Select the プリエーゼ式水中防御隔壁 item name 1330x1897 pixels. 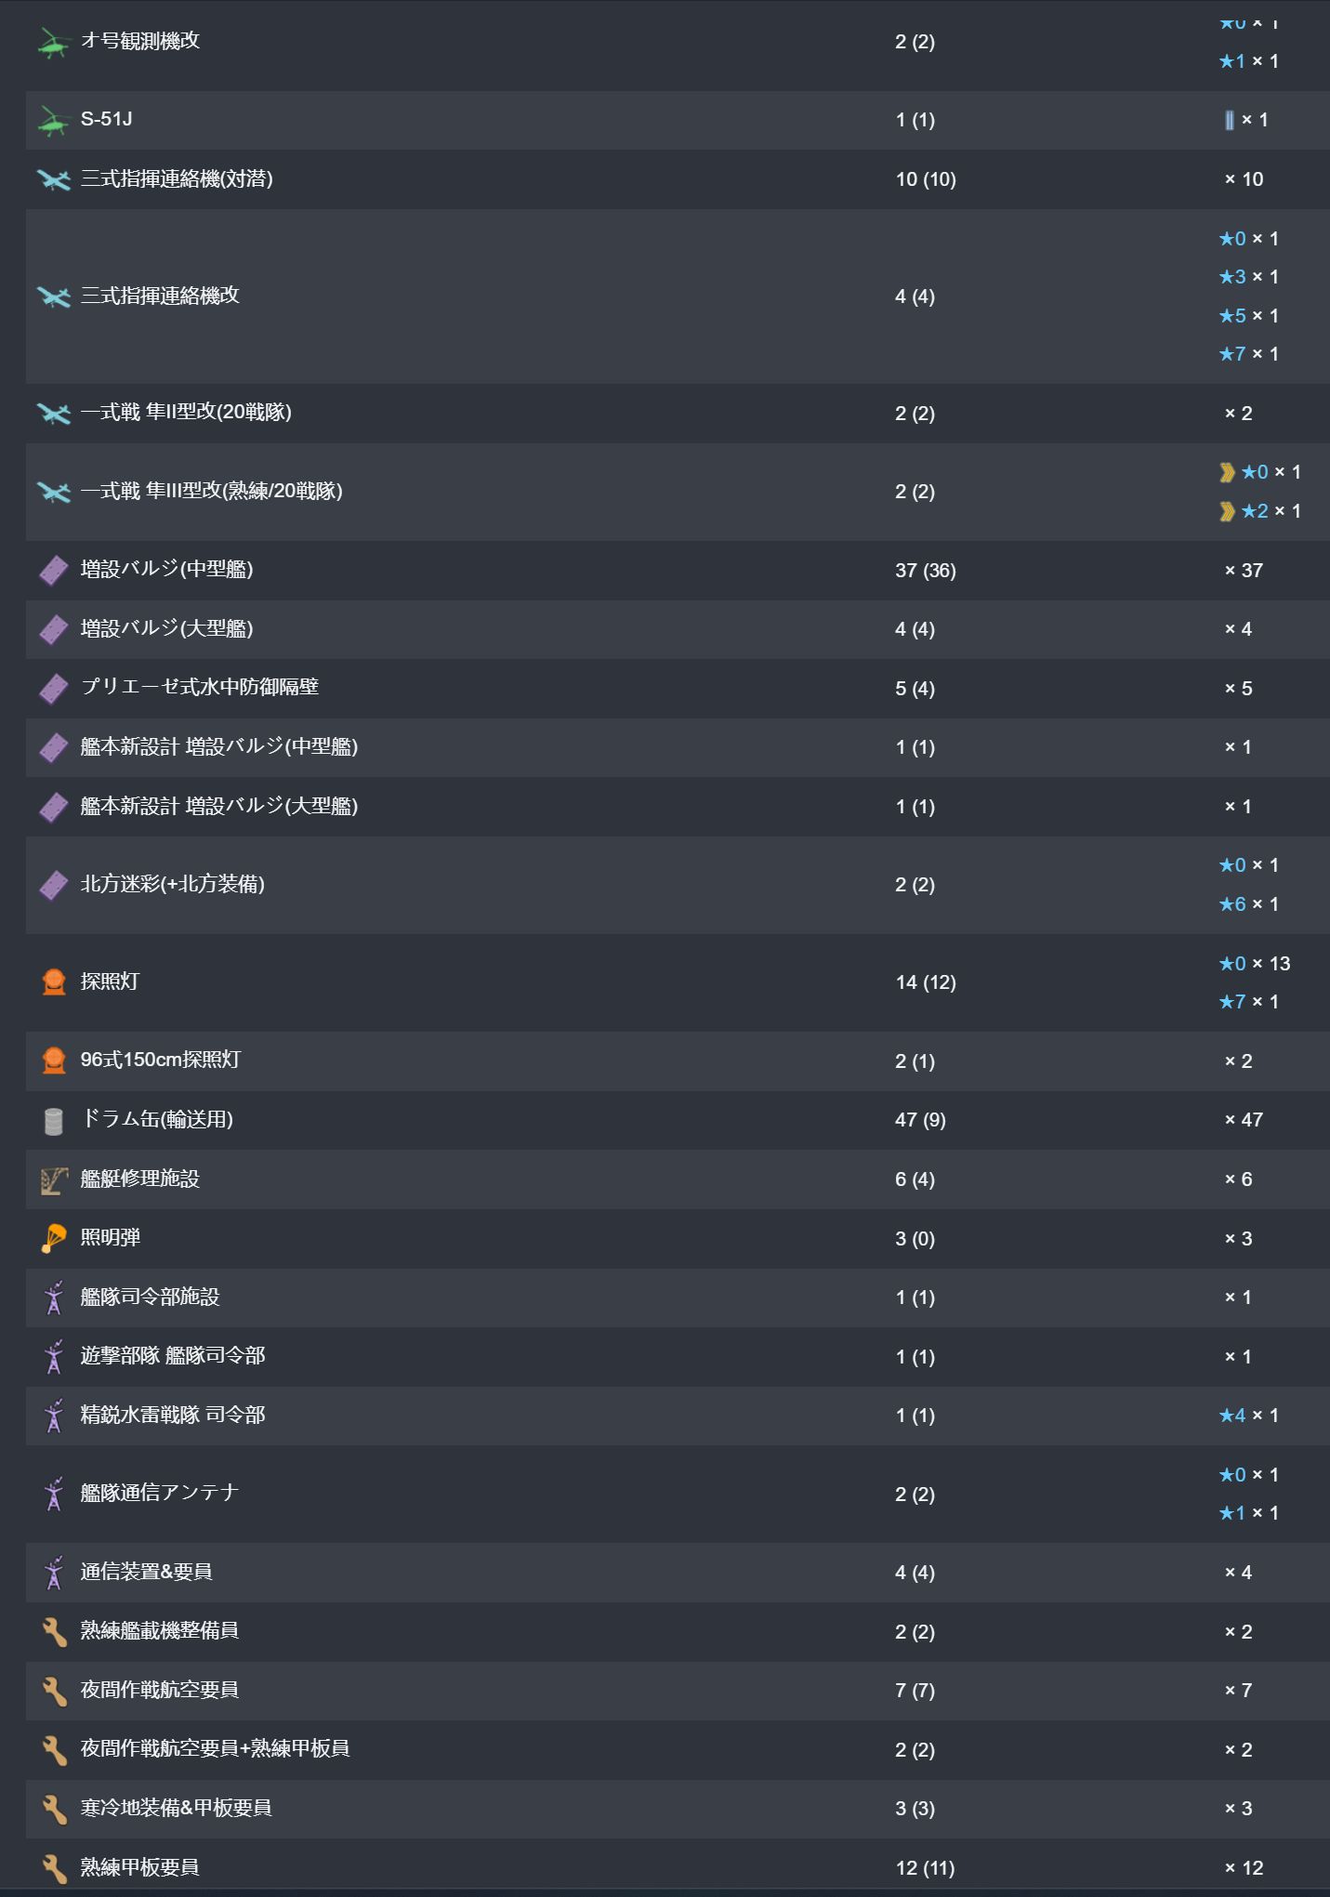(x=200, y=687)
